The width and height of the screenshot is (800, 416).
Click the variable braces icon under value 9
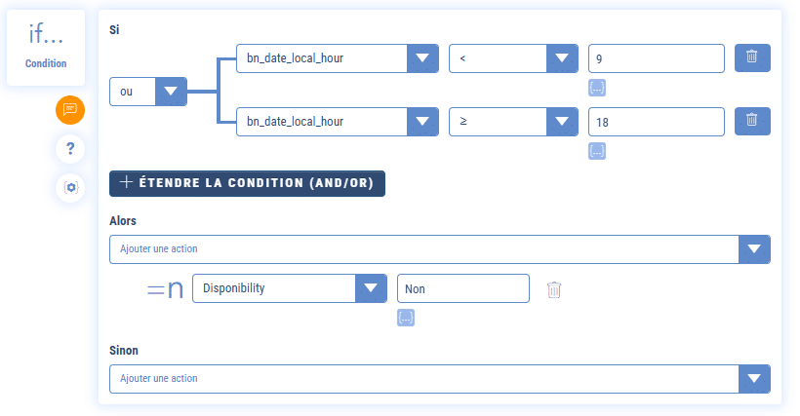(x=598, y=88)
